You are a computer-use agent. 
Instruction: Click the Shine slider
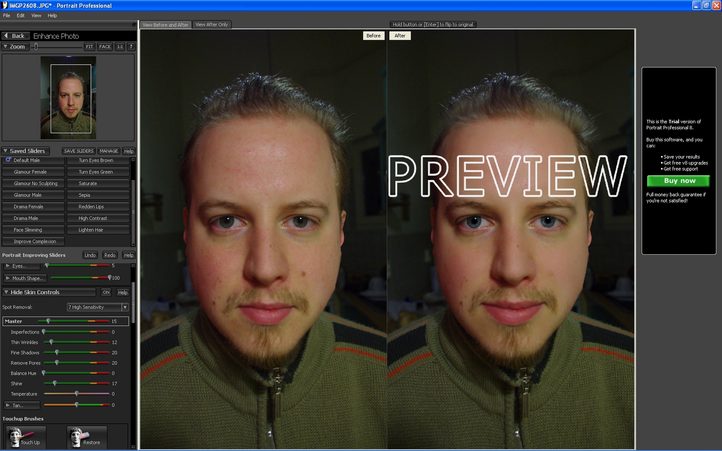(76, 384)
